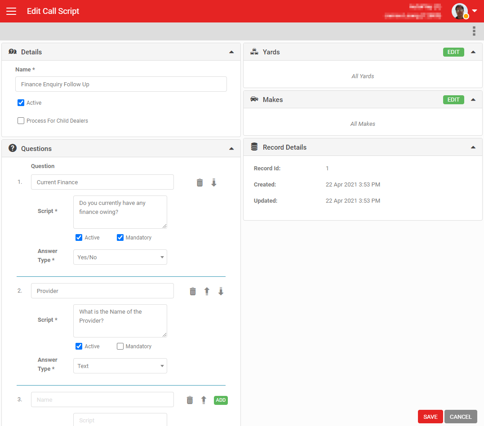484x426 pixels.
Task: Open the hamburger navigation menu
Action: (11, 11)
